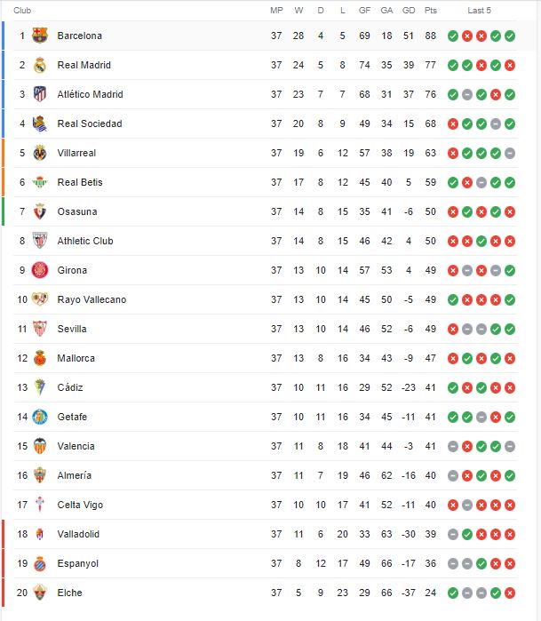This screenshot has height=621, width=541.
Task: Click the Real Betis crest icon
Action: [x=39, y=182]
